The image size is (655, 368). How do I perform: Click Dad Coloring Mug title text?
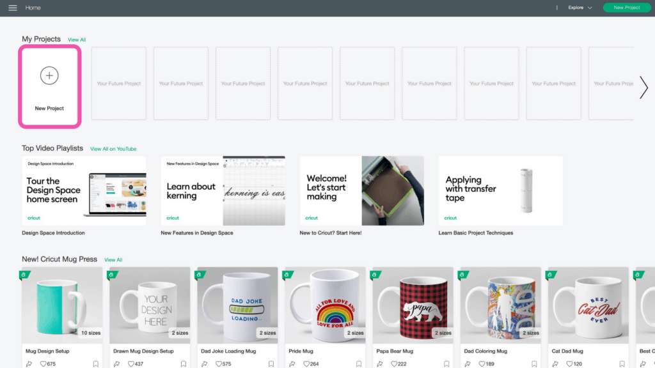pos(485,351)
